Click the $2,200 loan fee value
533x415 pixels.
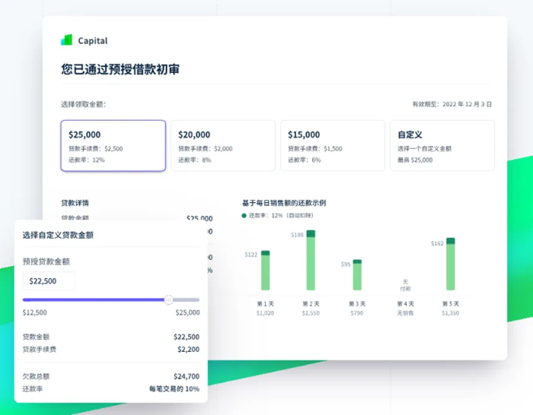(188, 349)
